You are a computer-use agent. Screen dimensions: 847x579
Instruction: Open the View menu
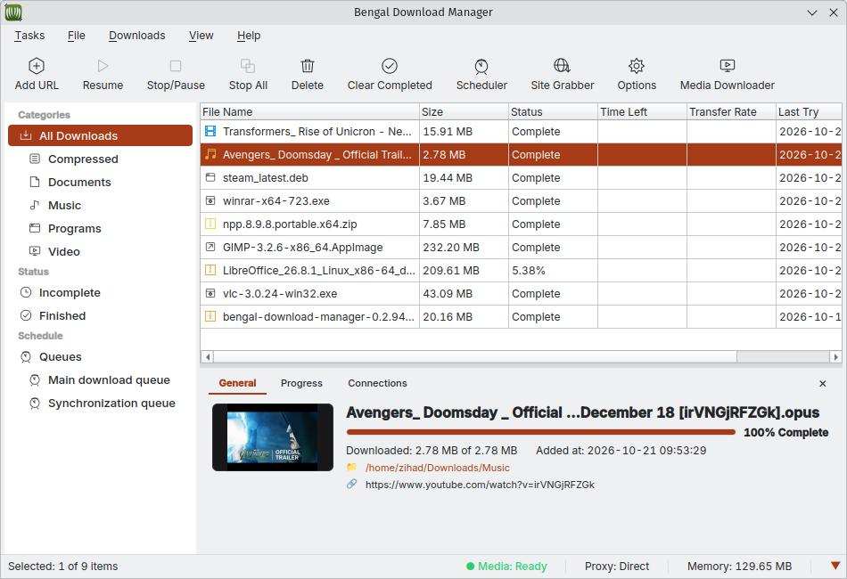tap(201, 36)
